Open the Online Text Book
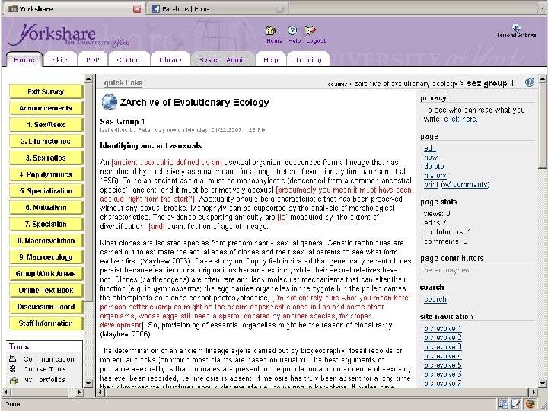548x411 pixels. [x=46, y=291]
